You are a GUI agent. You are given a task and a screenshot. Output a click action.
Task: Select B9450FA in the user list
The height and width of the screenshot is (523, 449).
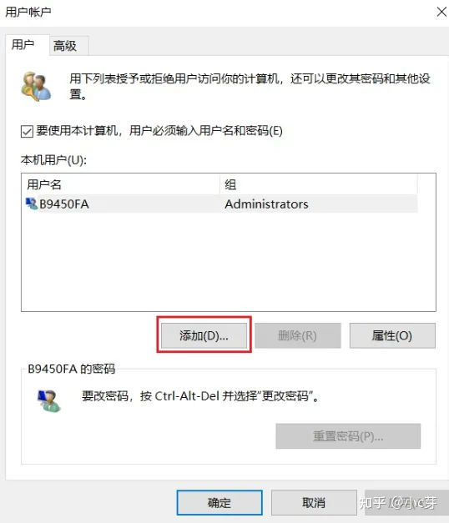pos(220,204)
